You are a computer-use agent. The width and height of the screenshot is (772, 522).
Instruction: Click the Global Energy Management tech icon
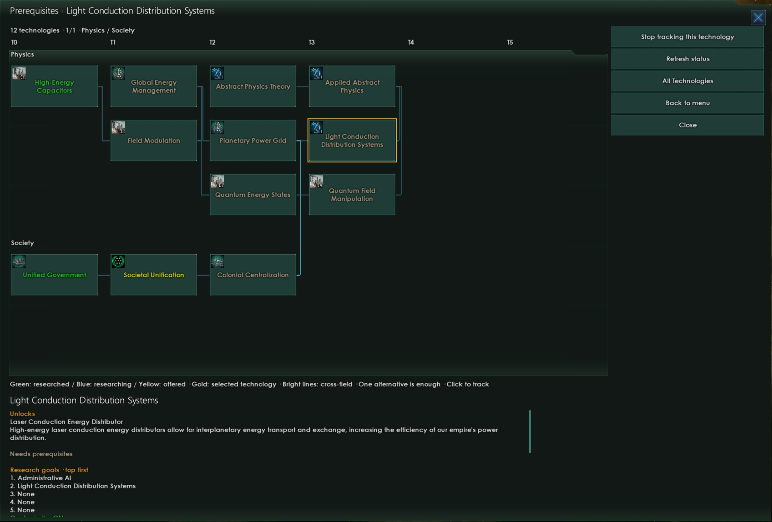click(118, 73)
